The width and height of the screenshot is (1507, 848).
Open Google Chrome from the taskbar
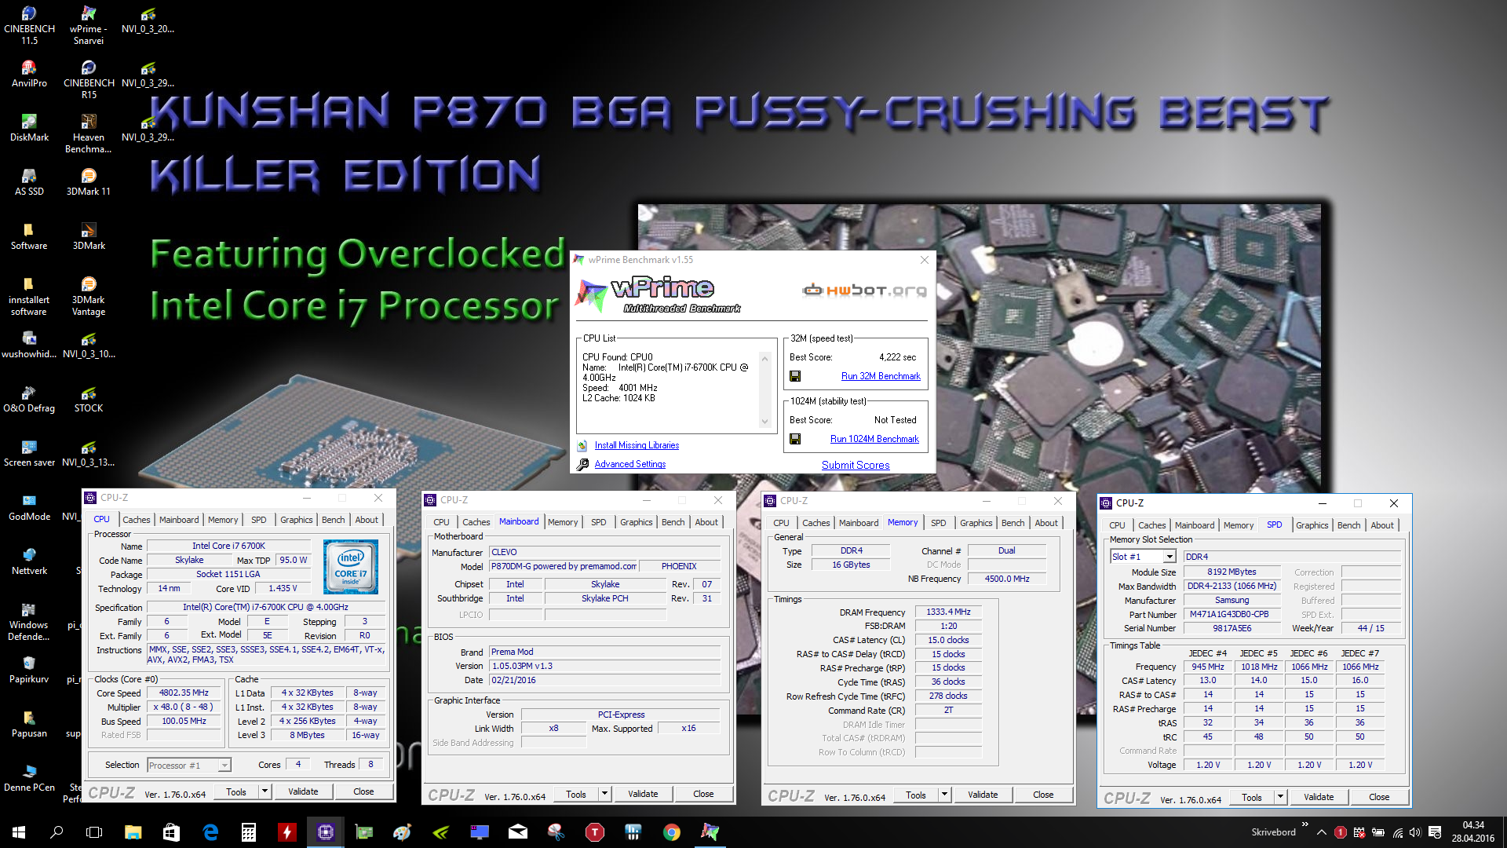click(x=672, y=832)
